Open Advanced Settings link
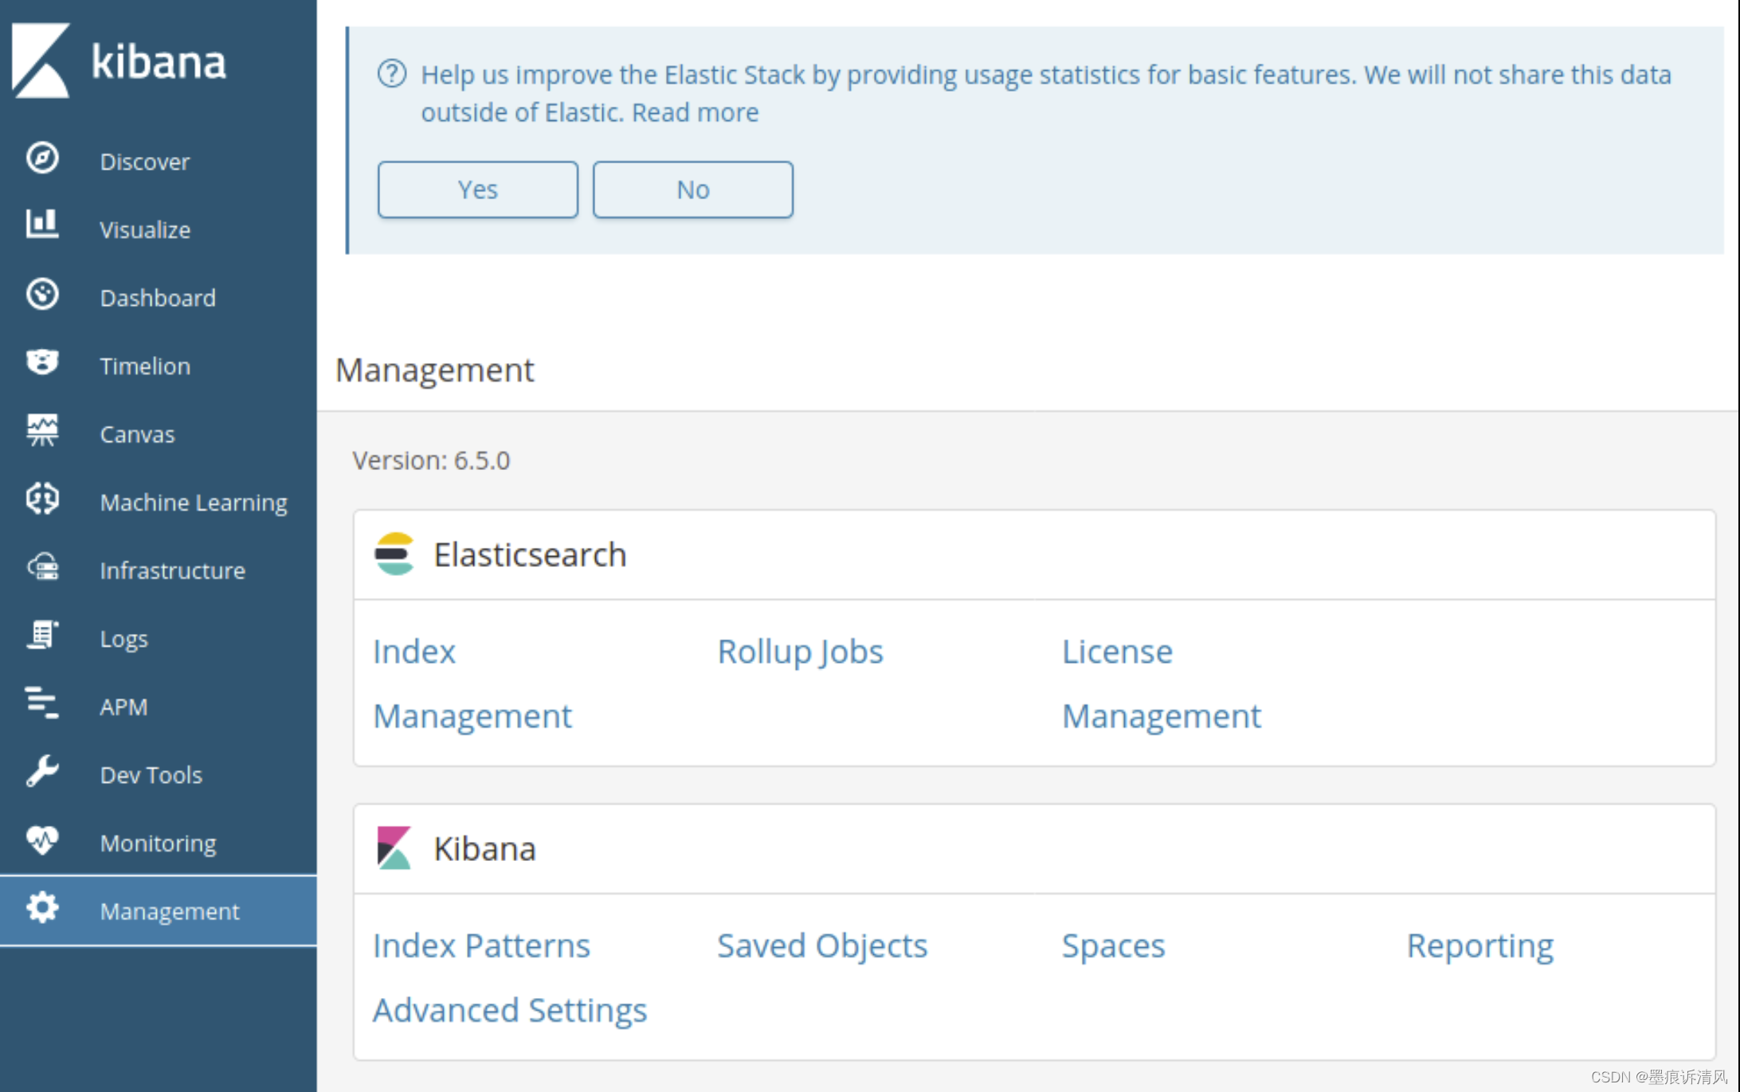The width and height of the screenshot is (1740, 1092). click(x=510, y=1010)
